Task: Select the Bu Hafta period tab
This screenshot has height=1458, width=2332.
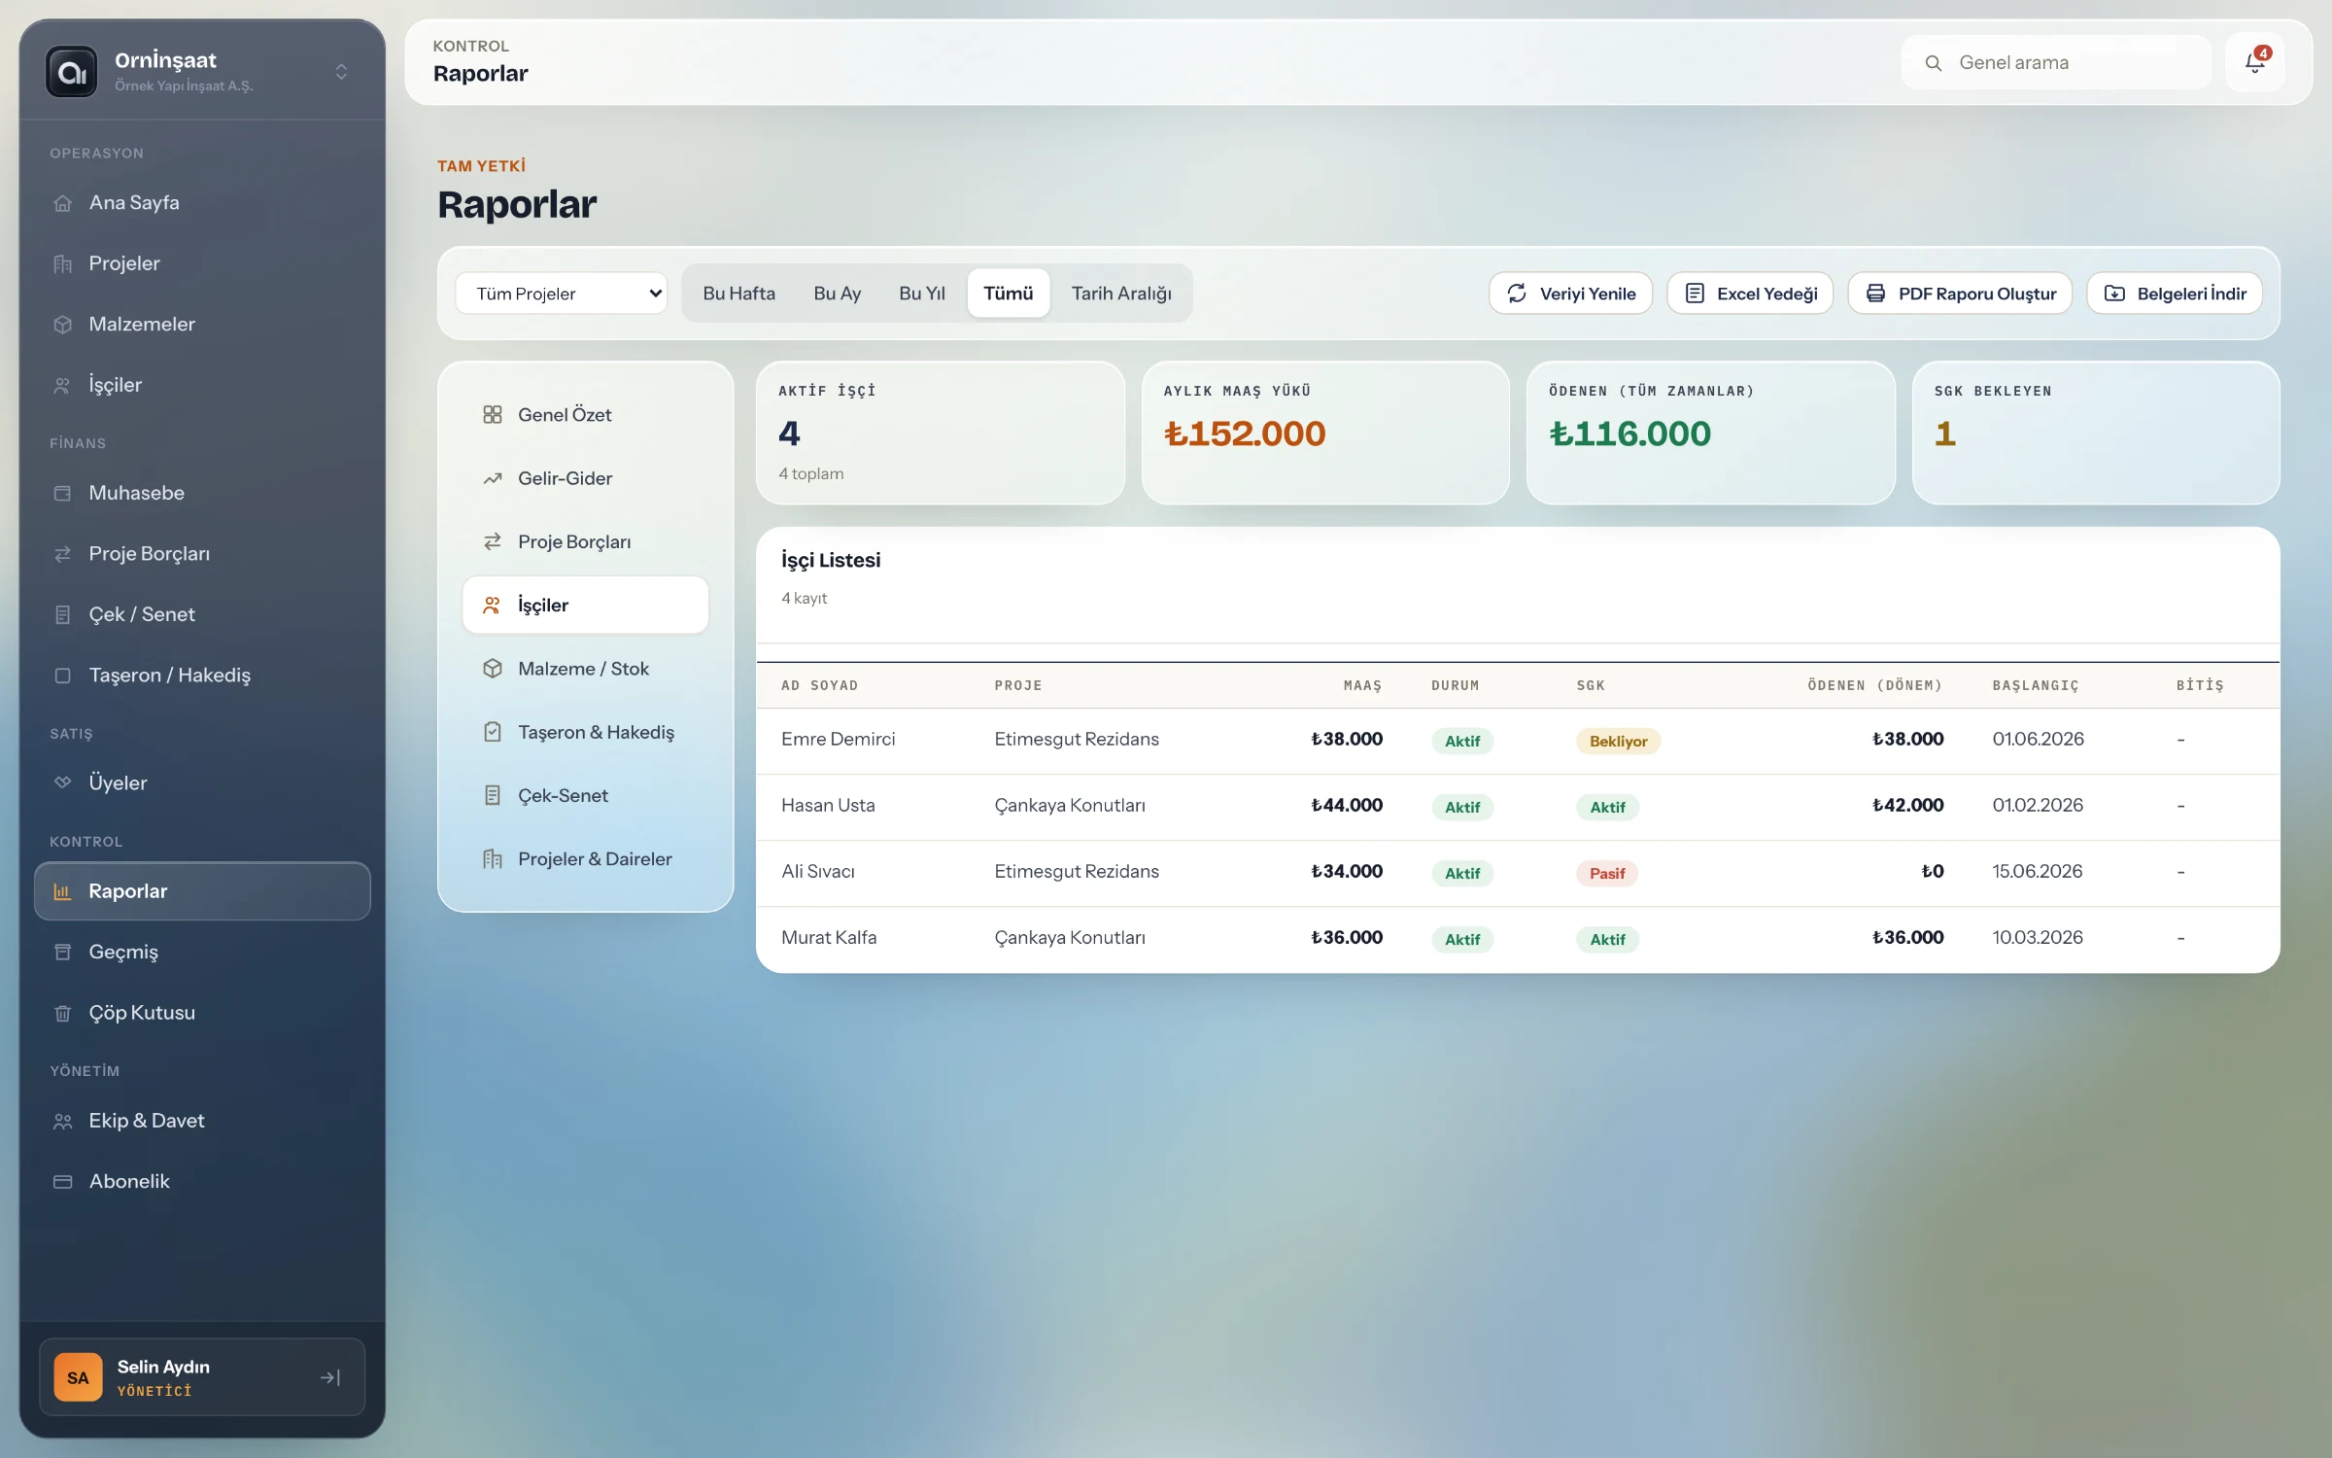Action: tap(738, 294)
